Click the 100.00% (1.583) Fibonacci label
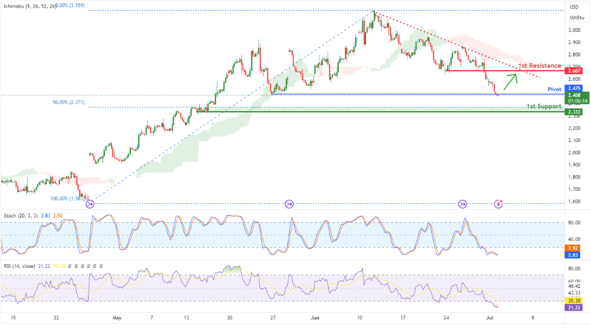 click(x=67, y=198)
